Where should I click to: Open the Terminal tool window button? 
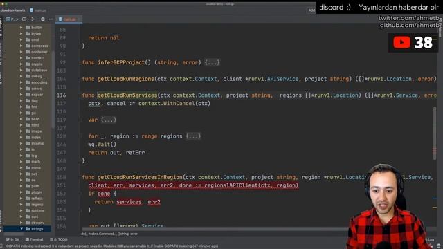click(34, 239)
